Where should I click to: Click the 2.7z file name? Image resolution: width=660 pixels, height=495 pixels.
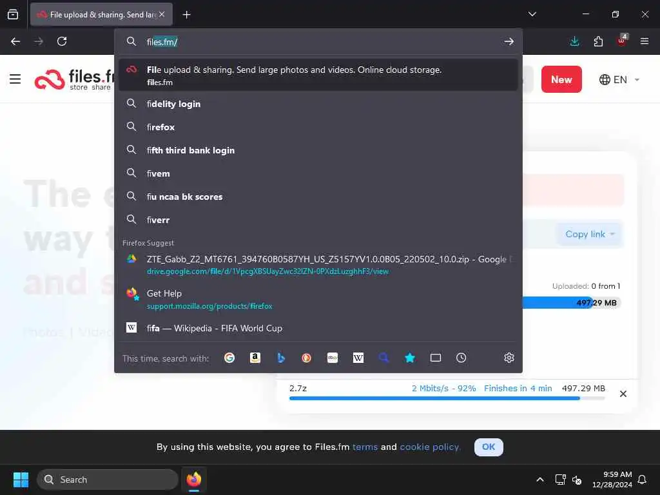tap(298, 388)
